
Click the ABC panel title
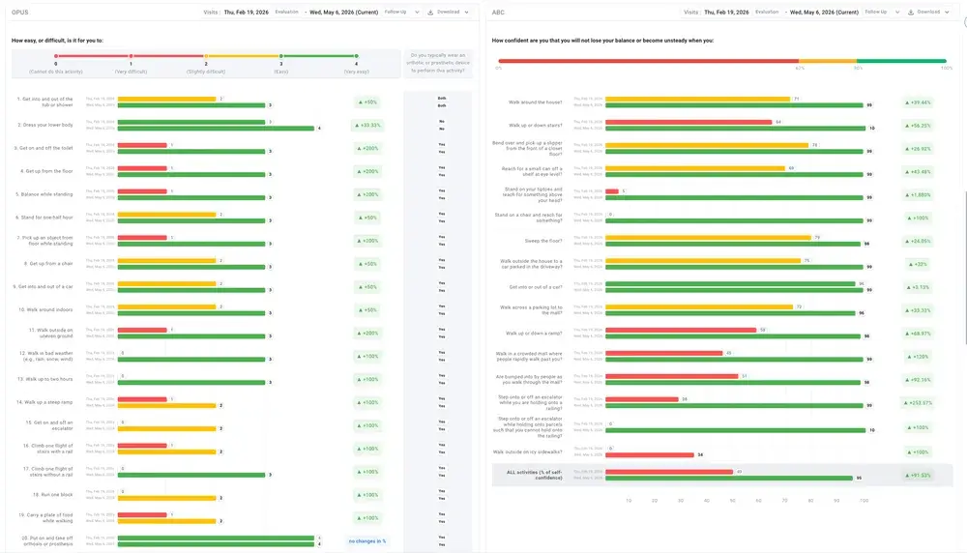pos(498,13)
